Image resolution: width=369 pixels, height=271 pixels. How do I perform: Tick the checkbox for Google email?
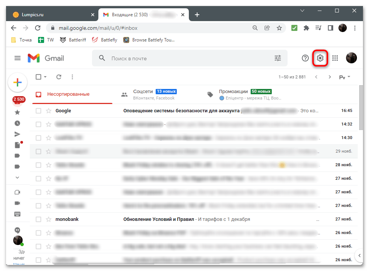click(38, 111)
